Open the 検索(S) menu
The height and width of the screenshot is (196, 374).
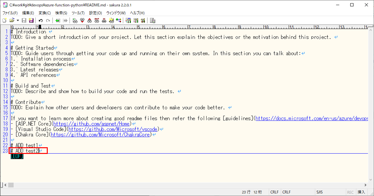(x=61, y=13)
